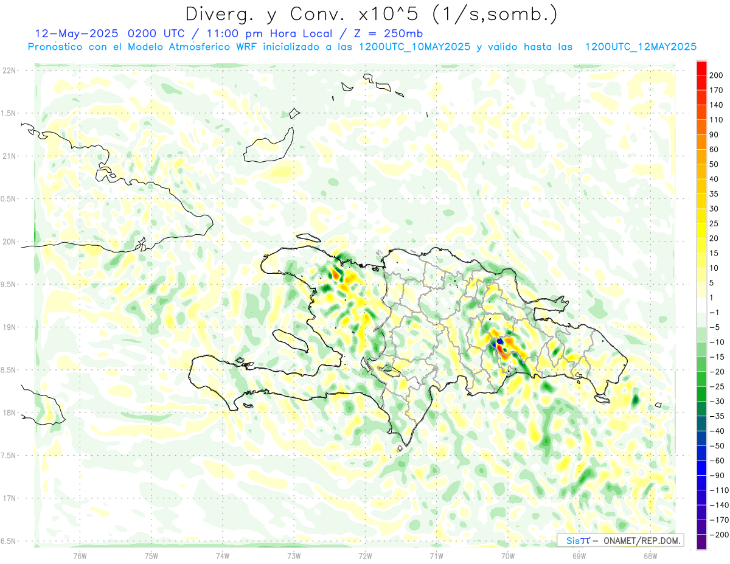Select the 74W longitude label
Screen dimensions: 730x564
click(223, 555)
